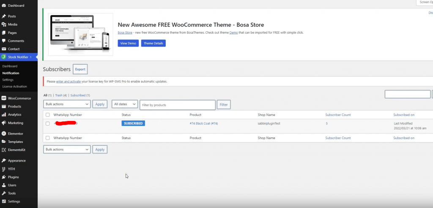Open the WooCommerce menu label

[x=19, y=99]
